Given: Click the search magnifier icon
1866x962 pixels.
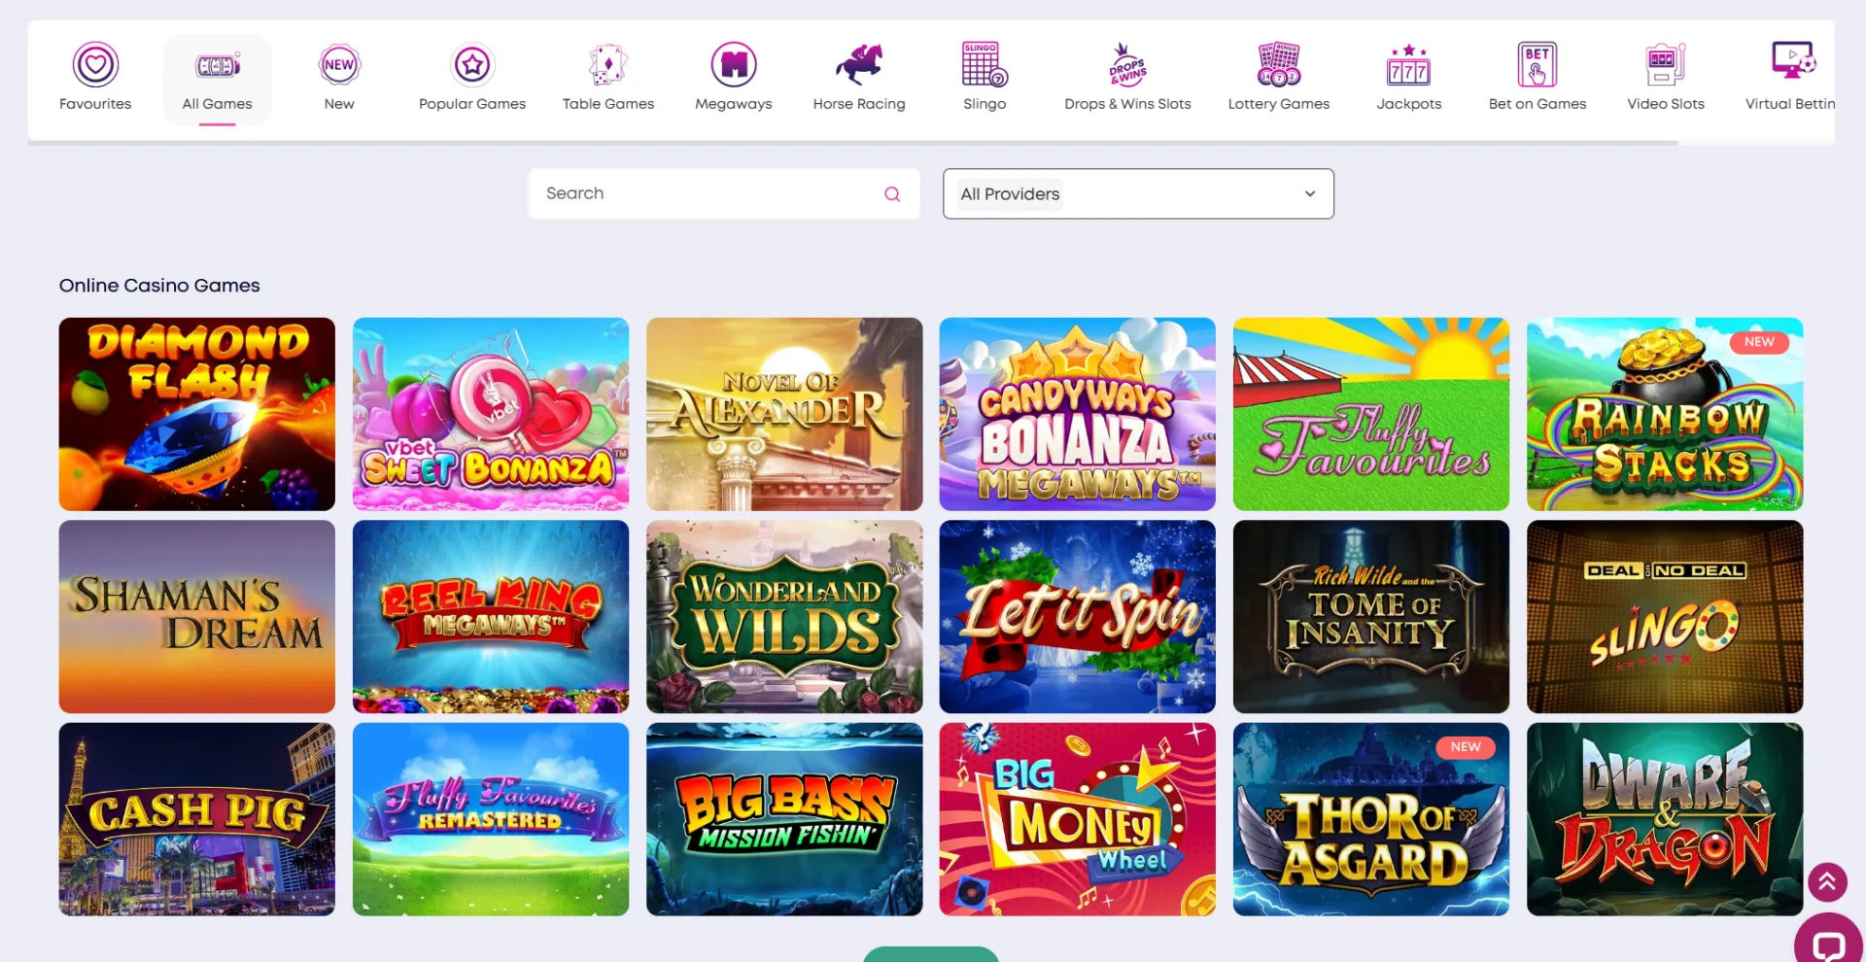Looking at the screenshot, I should (892, 194).
